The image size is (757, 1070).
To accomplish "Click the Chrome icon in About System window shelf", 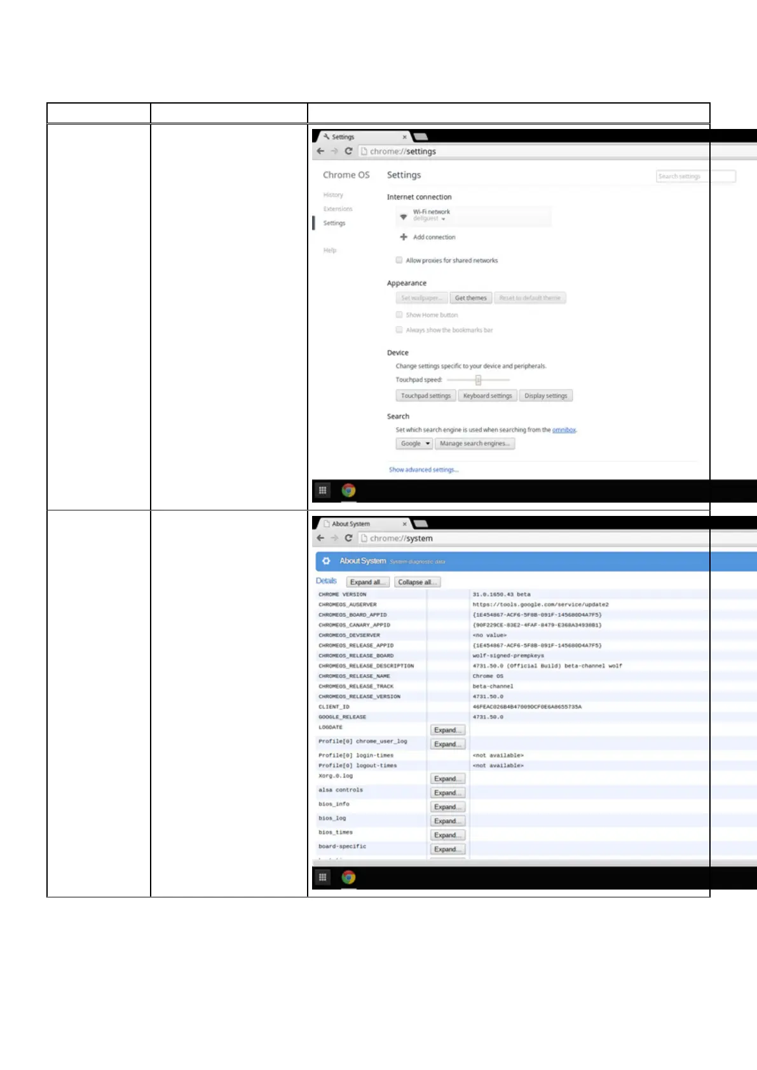I will pyautogui.click(x=348, y=877).
